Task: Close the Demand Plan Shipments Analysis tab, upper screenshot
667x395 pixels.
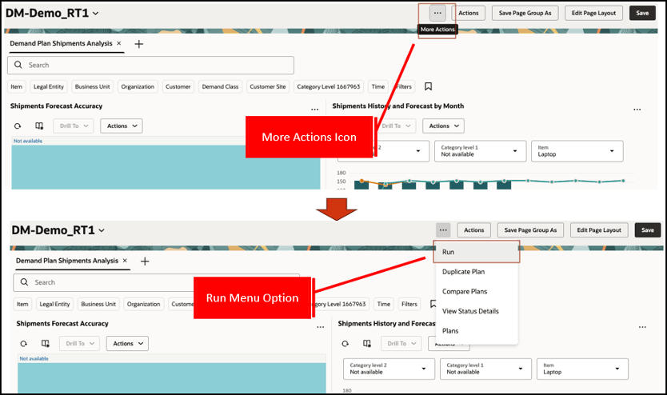Action: click(119, 43)
